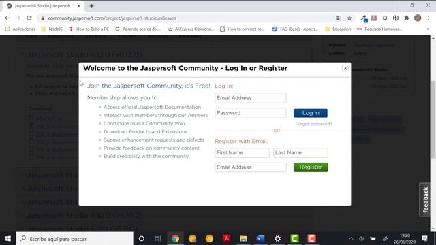This screenshot has height=245, width=436.
Task: Click the Last Name field
Action: [x=300, y=152]
